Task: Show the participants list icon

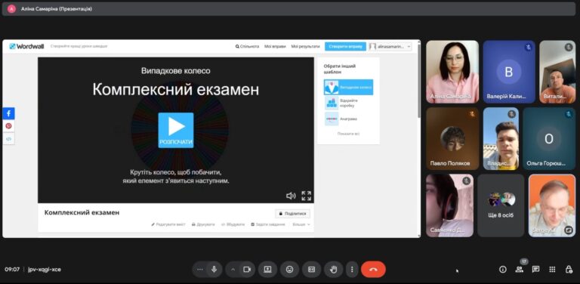Action: coord(520,270)
